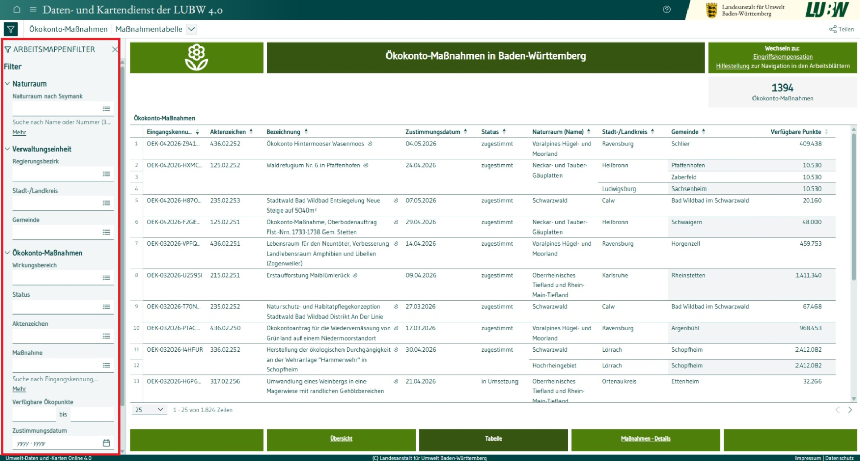Open the Maßnahmentabelle dropdown arrow
This screenshot has height=461, width=860.
click(x=191, y=29)
